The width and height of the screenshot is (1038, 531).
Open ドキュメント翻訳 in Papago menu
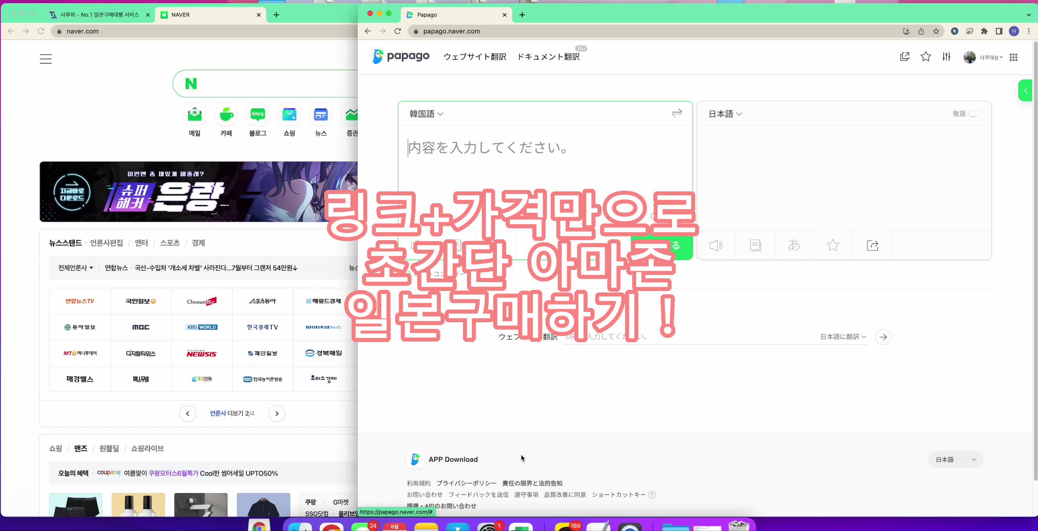548,57
